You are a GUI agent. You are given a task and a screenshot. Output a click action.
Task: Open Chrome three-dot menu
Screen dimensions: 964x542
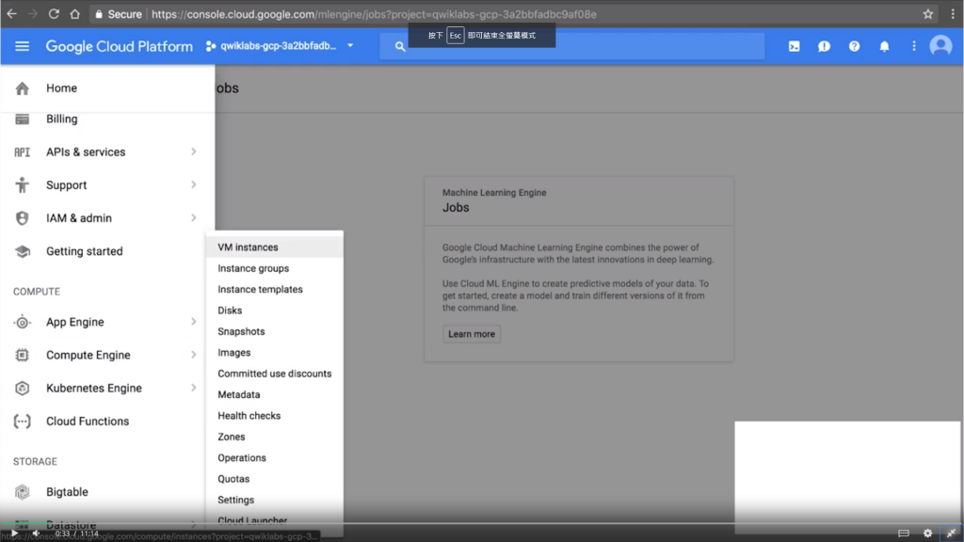(x=953, y=13)
